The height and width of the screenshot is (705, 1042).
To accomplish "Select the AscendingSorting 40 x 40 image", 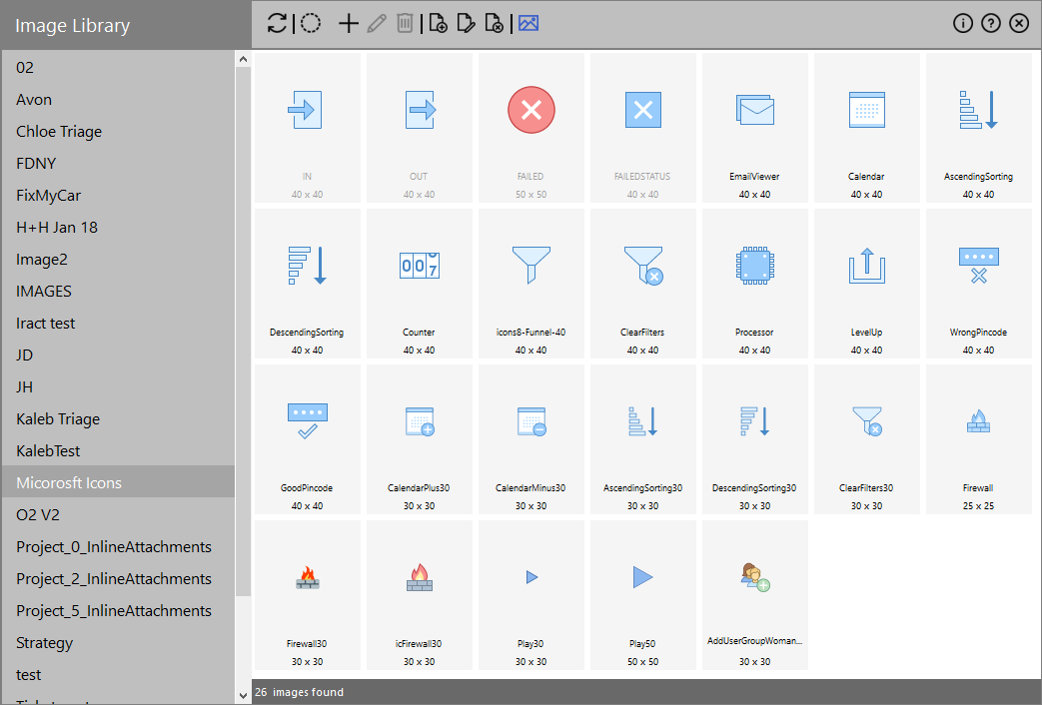I will pyautogui.click(x=979, y=128).
